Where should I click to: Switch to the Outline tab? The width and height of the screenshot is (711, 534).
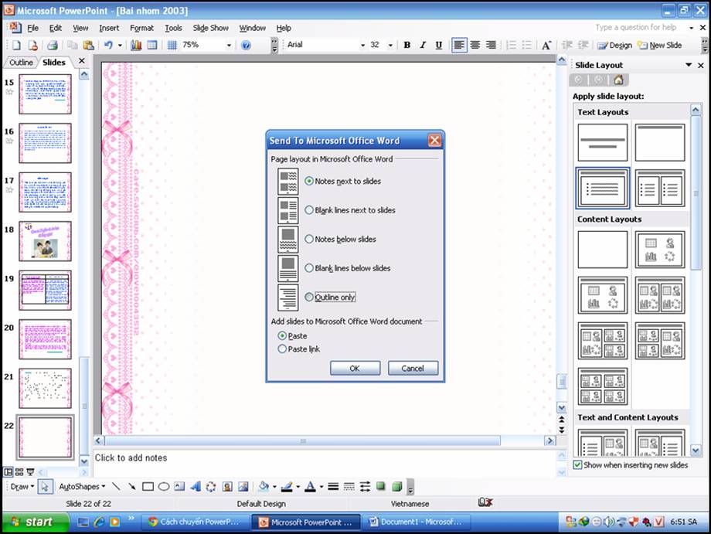[21, 63]
